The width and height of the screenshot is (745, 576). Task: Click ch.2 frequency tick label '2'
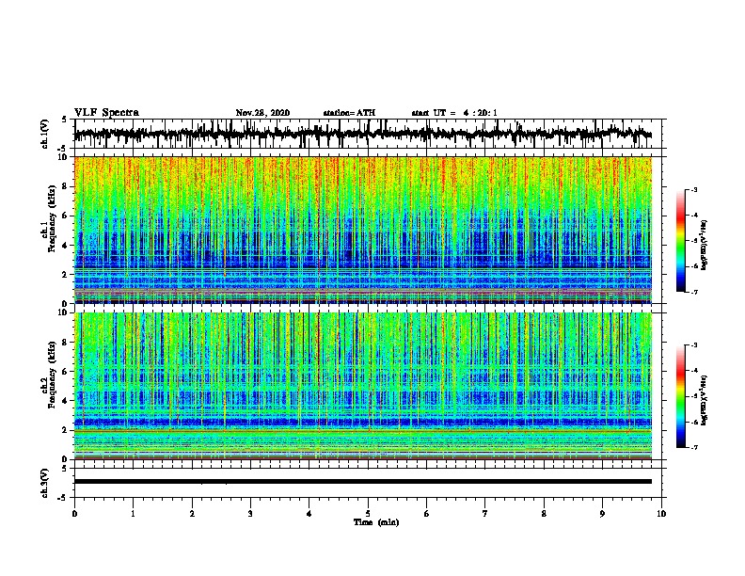point(65,430)
